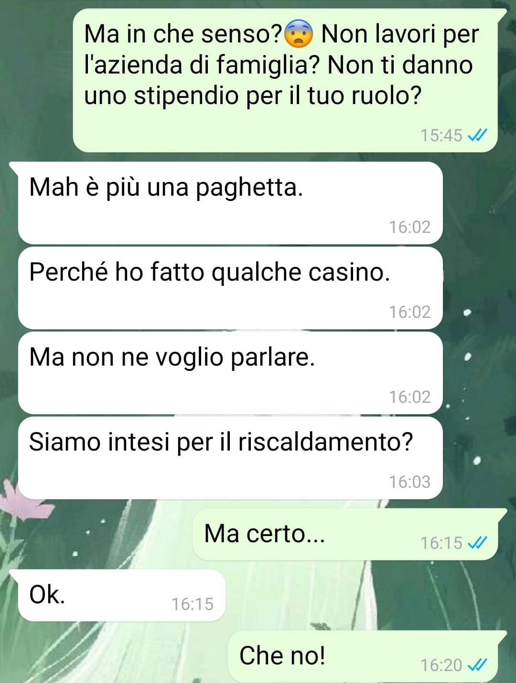This screenshot has width=516, height=683.
Task: Tap the blue read ticks at 15:45
Action: pyautogui.click(x=477, y=136)
